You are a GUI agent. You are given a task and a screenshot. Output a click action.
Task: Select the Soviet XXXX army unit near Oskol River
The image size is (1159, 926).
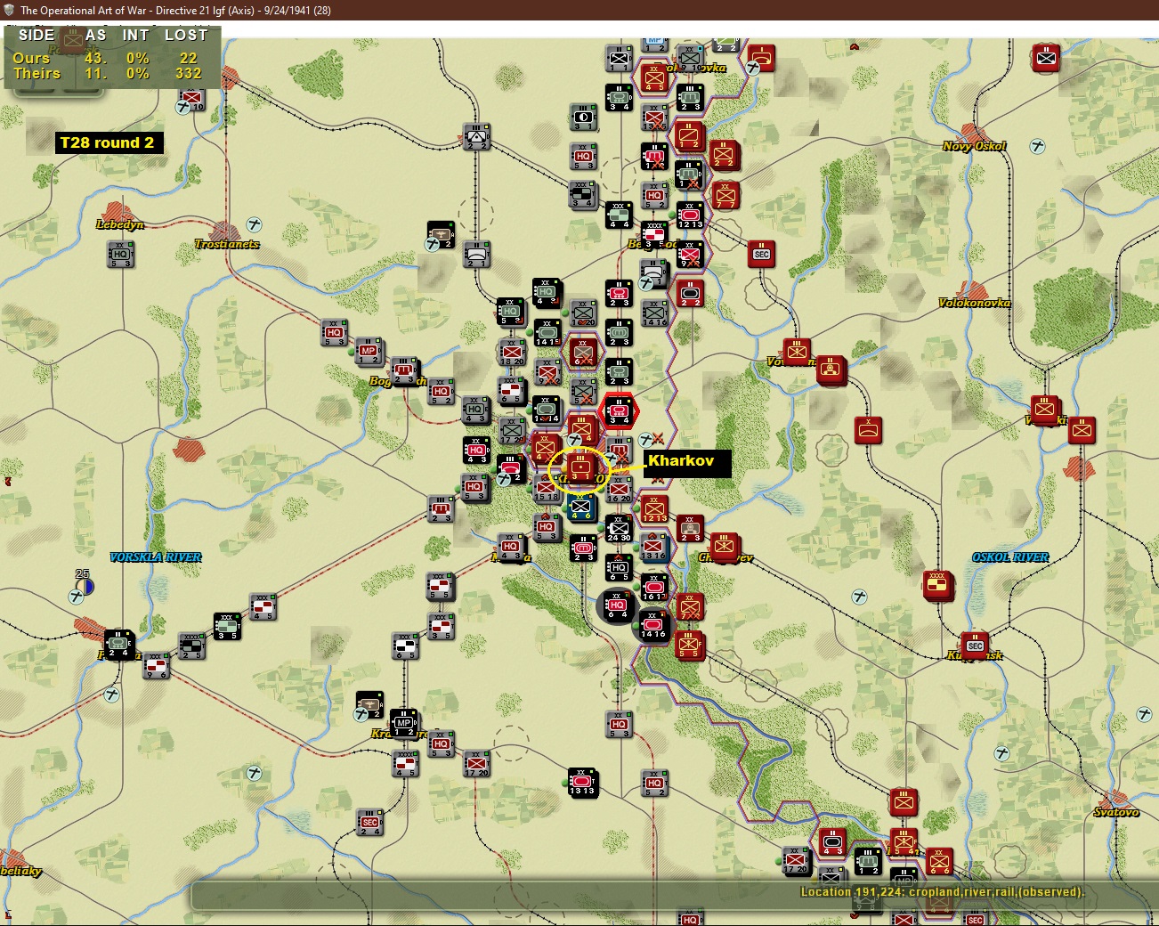point(937,585)
